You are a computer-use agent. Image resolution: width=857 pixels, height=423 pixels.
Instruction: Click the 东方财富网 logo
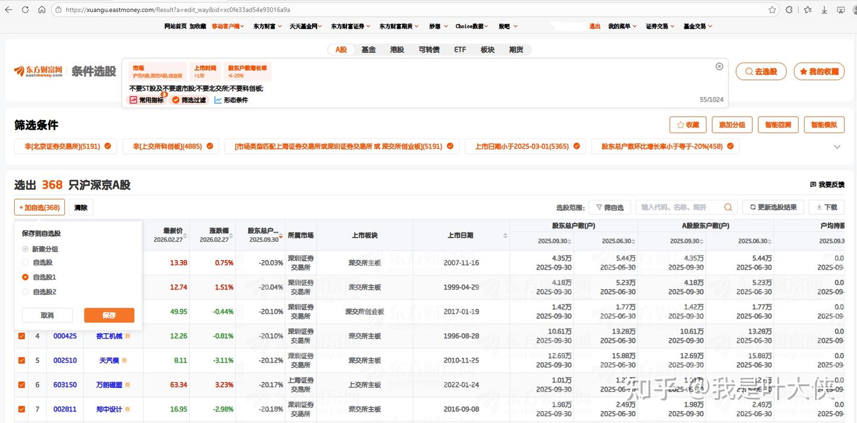pos(38,71)
